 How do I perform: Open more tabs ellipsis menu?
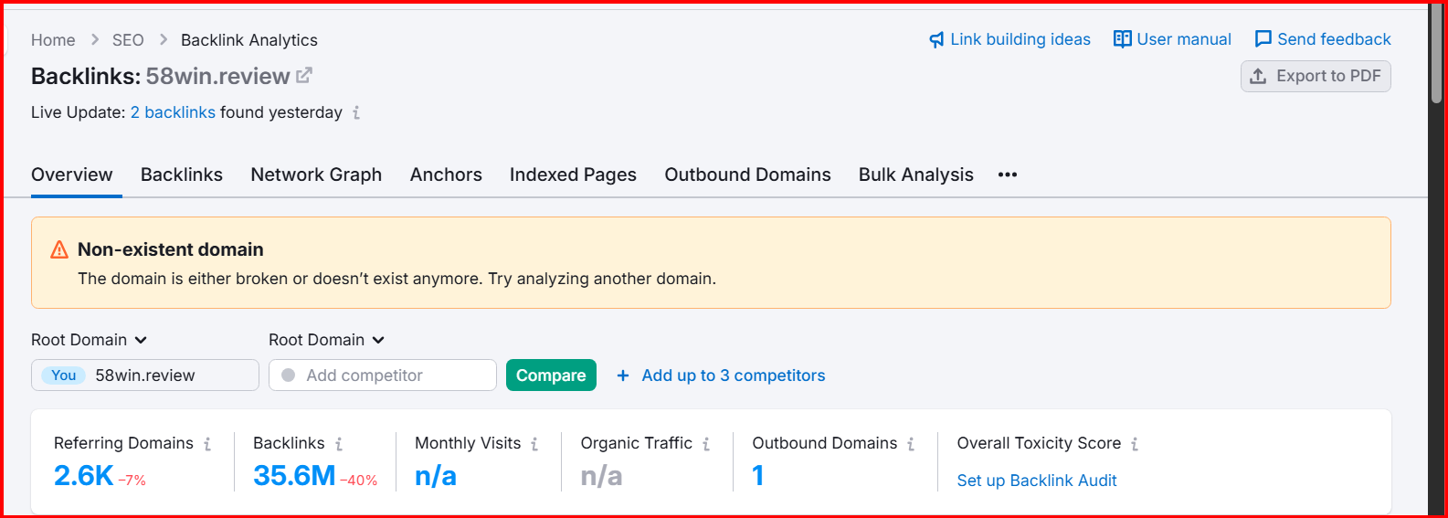[x=1008, y=174]
